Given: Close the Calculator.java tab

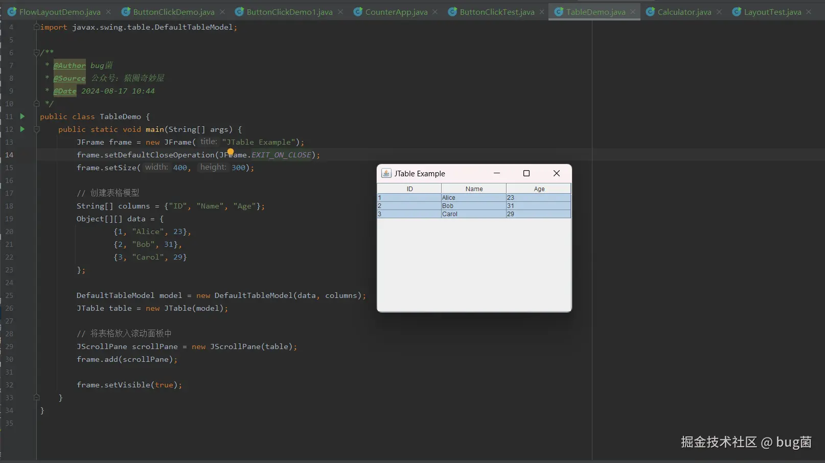Looking at the screenshot, I should pos(719,12).
